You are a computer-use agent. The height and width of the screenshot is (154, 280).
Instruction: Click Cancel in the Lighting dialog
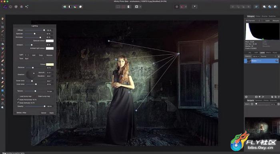click(x=43, y=113)
